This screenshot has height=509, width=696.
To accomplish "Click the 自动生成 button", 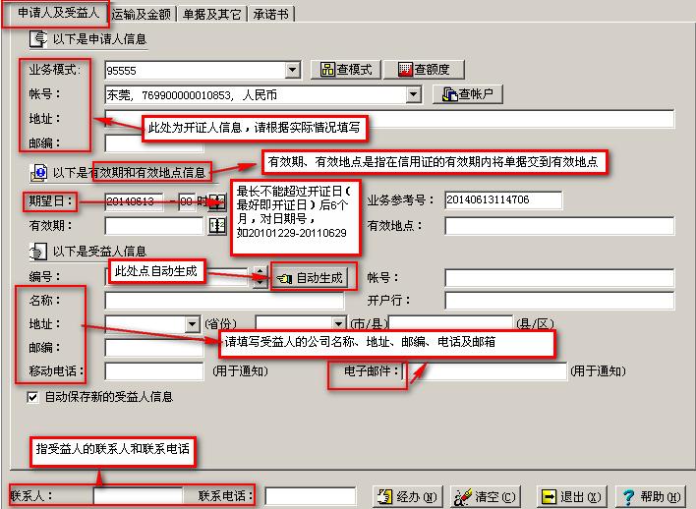I will tap(311, 278).
